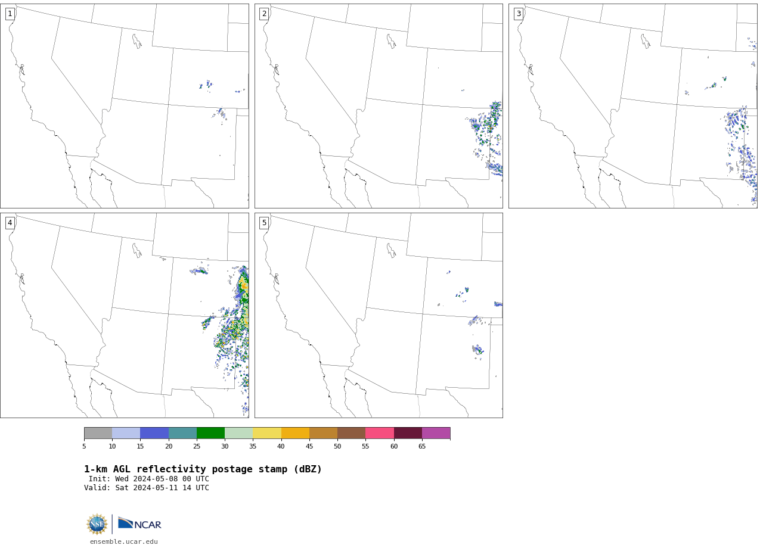Click the panel number 3 label
Viewport: 763px width, 548px height.
point(519,14)
